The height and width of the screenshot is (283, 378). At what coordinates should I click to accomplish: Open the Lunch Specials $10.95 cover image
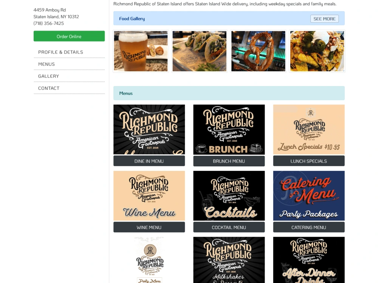(308, 129)
